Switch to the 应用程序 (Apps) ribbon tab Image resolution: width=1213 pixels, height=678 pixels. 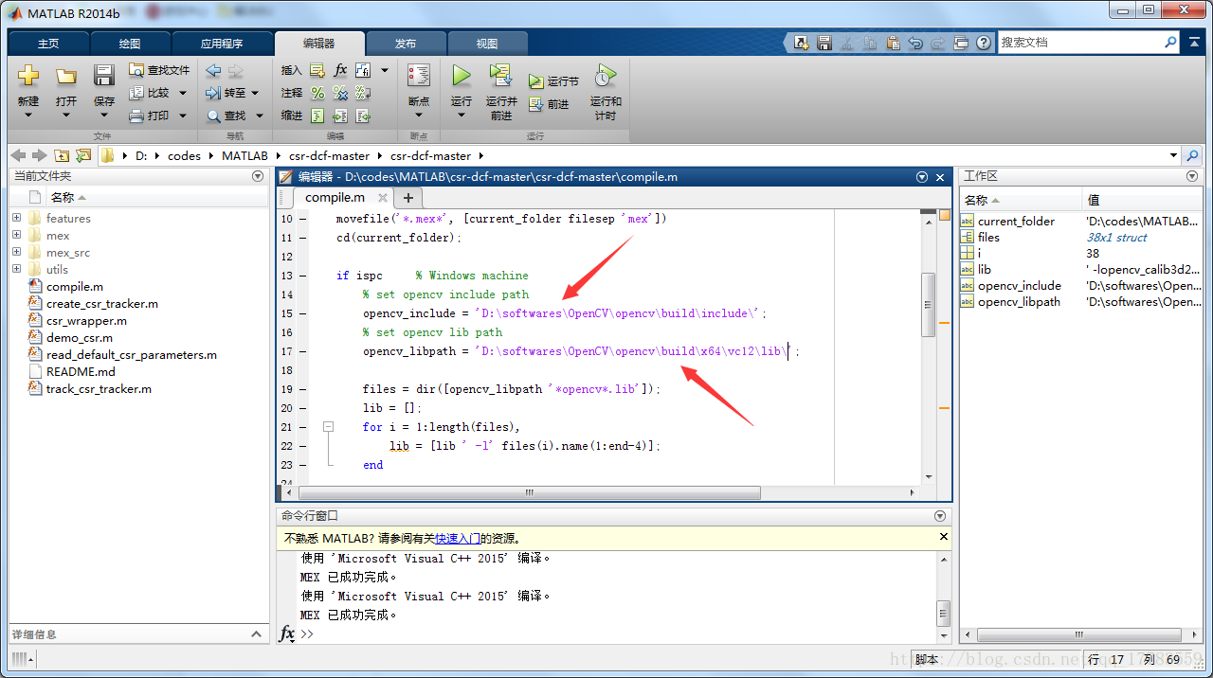coord(222,44)
